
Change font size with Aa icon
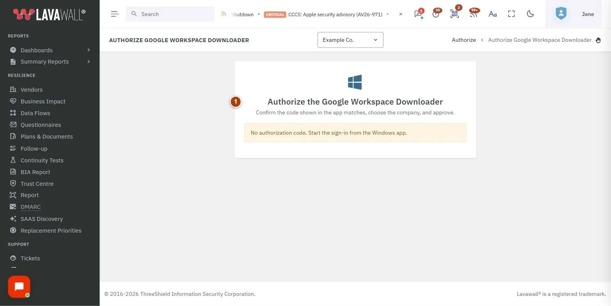(x=493, y=14)
